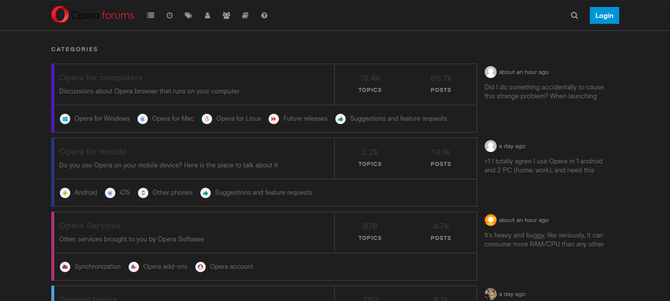
Task: Click the Opera account icon
Action: [x=200, y=267]
